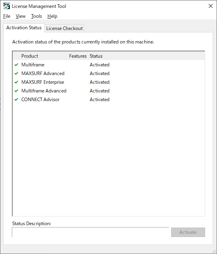
Task: Click the Activate button
Action: tap(188, 232)
